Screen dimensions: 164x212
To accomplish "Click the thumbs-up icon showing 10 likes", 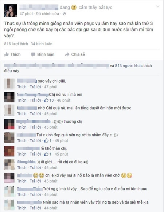I will (46, 100).
